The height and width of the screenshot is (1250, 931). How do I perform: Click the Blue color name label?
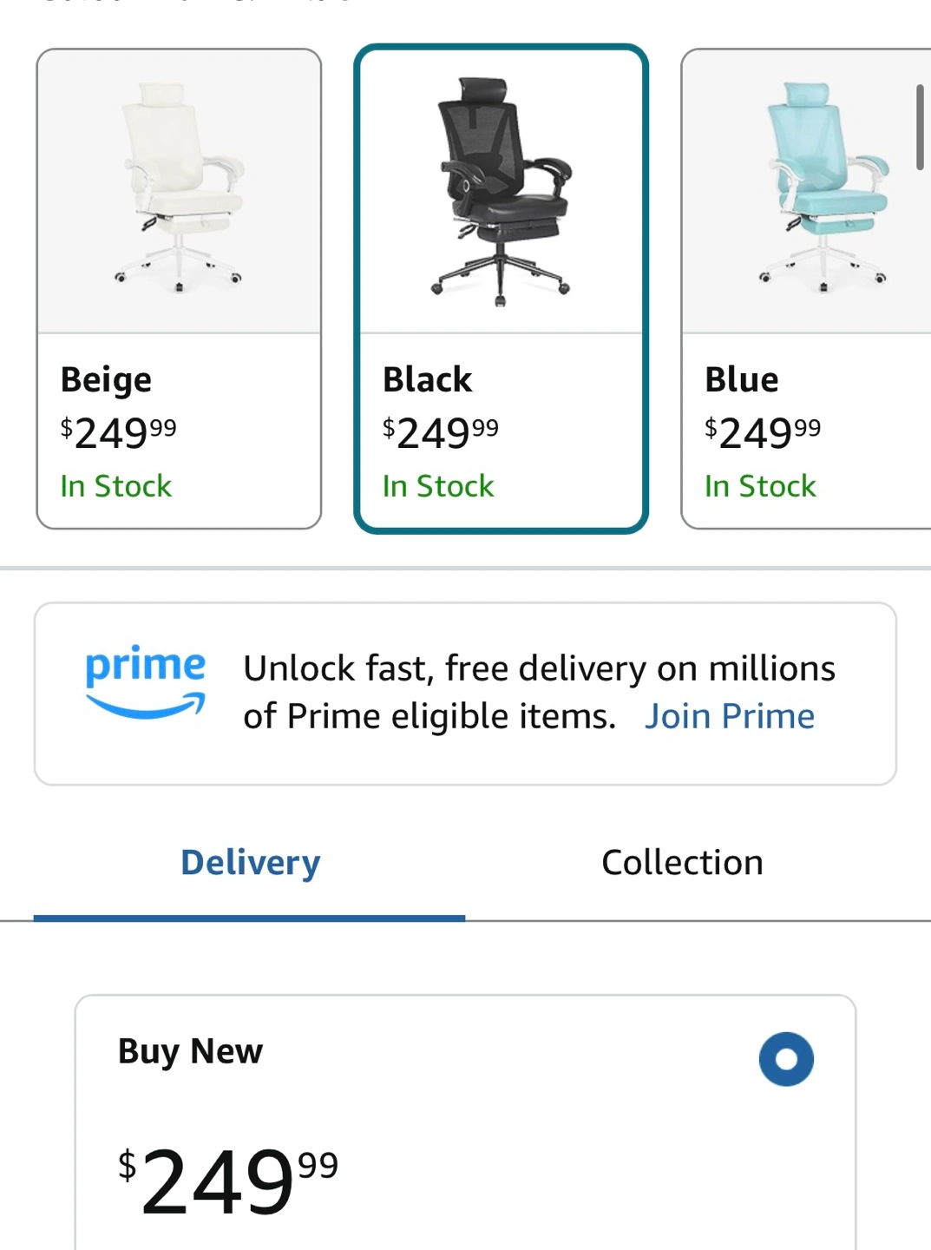(x=742, y=380)
